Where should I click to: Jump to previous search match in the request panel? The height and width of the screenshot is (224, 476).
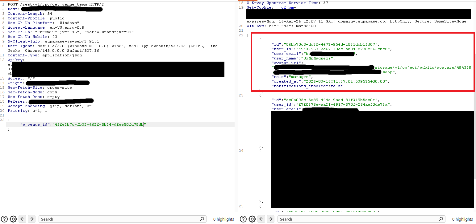22,219
